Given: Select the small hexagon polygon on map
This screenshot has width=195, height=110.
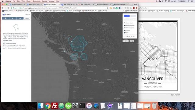Looking at the screenshot, I should pos(83,56).
